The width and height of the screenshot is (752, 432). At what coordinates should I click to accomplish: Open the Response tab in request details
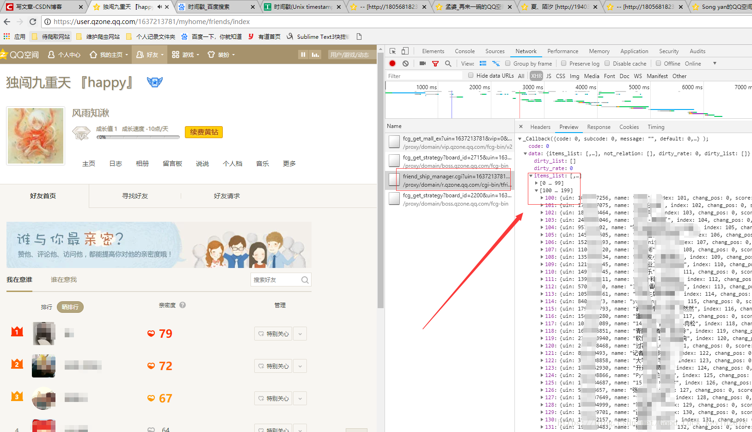click(599, 127)
